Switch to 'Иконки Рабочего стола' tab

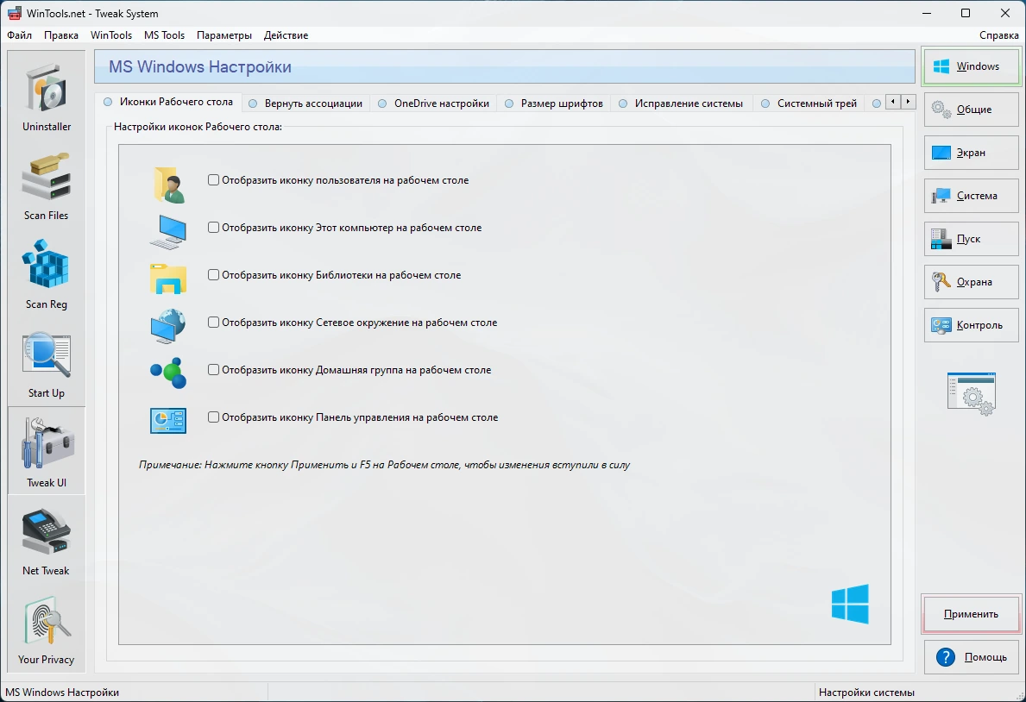(x=169, y=102)
